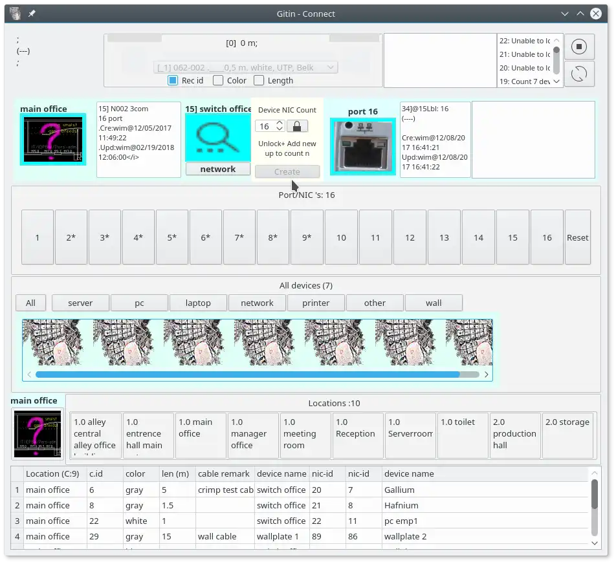Enable the Color checkbox
This screenshot has height=564, width=616.
pyautogui.click(x=218, y=81)
